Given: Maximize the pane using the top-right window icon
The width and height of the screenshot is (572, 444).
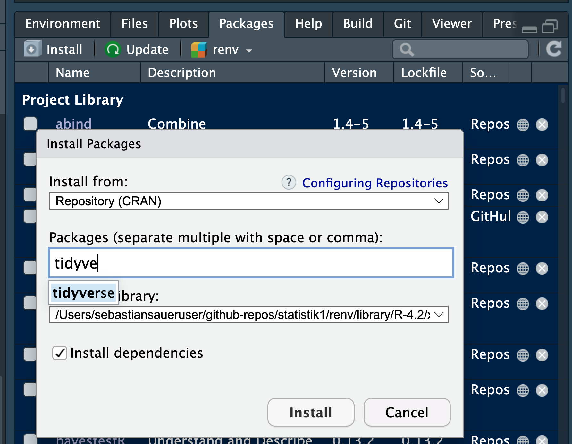Looking at the screenshot, I should [x=550, y=26].
